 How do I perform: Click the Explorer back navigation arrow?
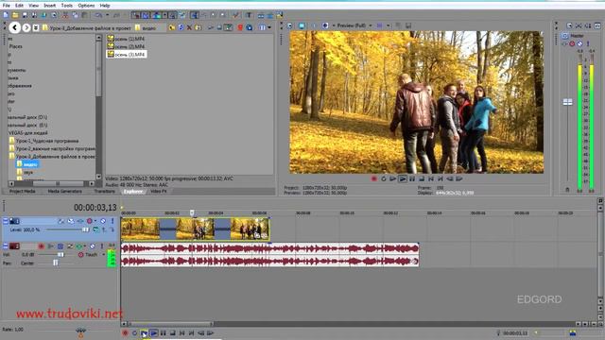click(15, 27)
